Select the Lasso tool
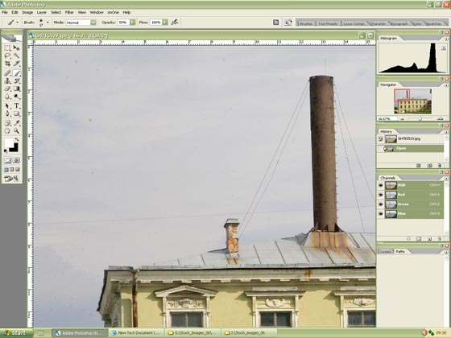This screenshot has height=338, width=451. (x=8, y=56)
